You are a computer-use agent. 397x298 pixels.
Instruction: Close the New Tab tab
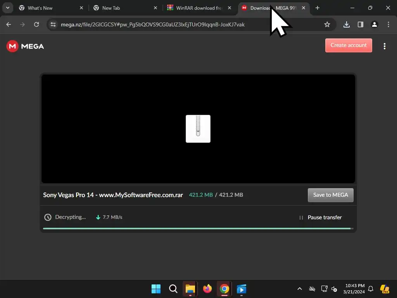155,8
